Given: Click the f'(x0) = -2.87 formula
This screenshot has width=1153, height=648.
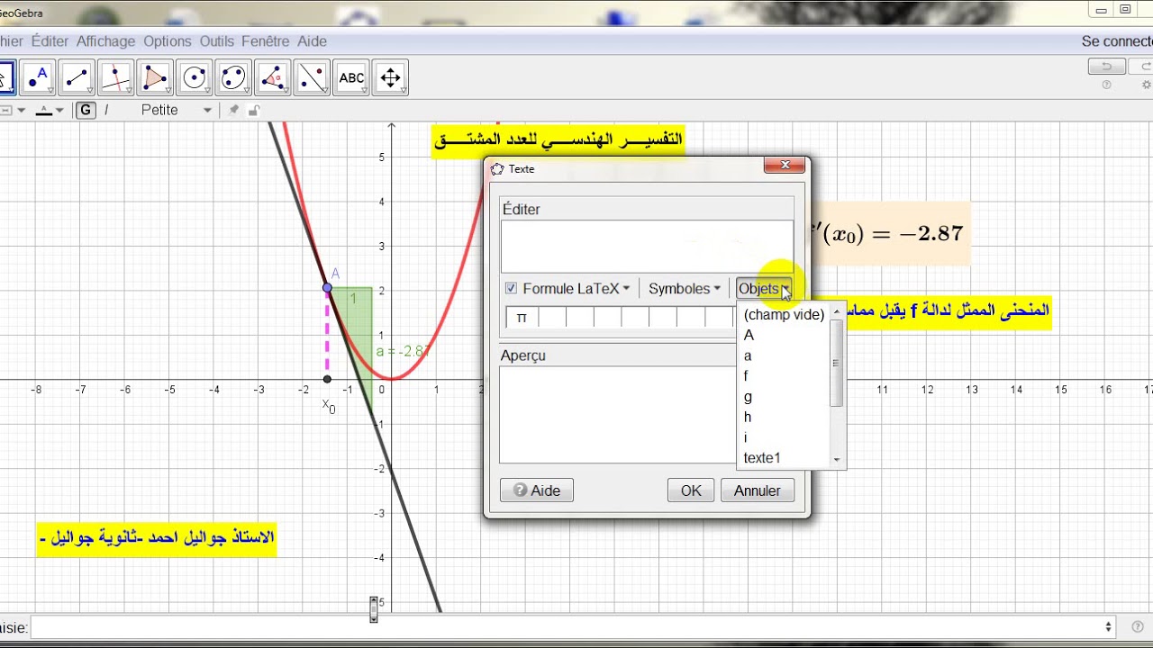Looking at the screenshot, I should coord(889,234).
